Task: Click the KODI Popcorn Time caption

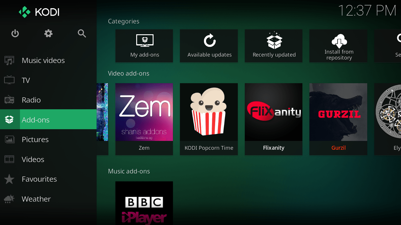Action: (209, 148)
